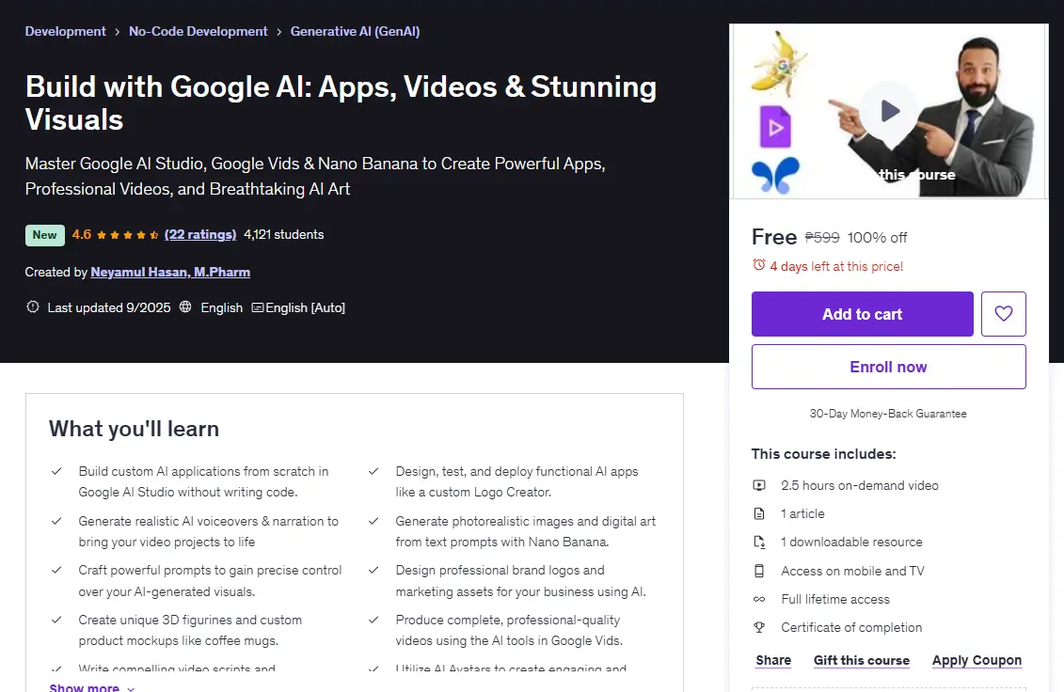This screenshot has height=692, width=1064.
Task: Click 1 downloadable resource text
Action: coord(851,543)
